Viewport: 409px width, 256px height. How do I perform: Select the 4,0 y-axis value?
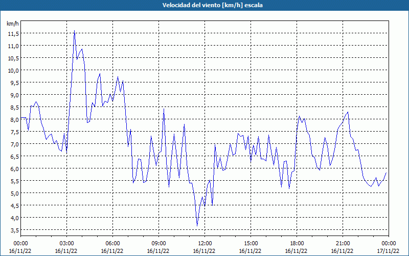pyautogui.click(x=14, y=218)
